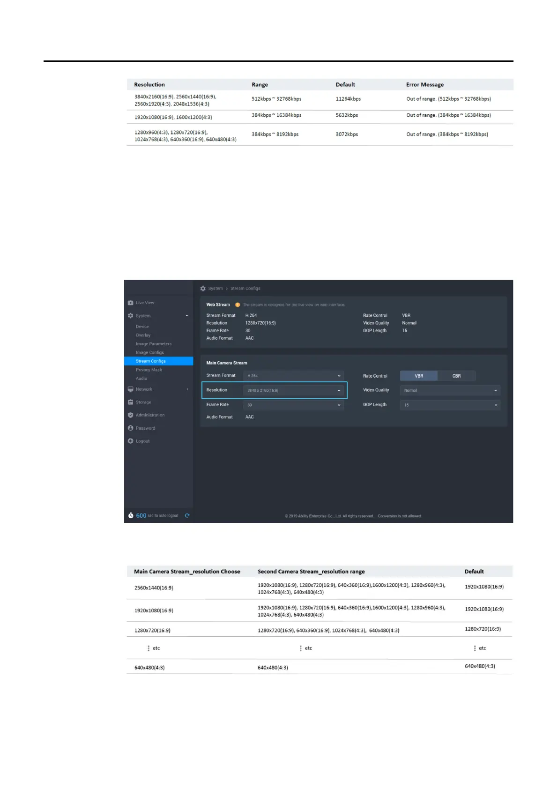
Task: Collapse the System menu chevron
Action: coord(187,316)
